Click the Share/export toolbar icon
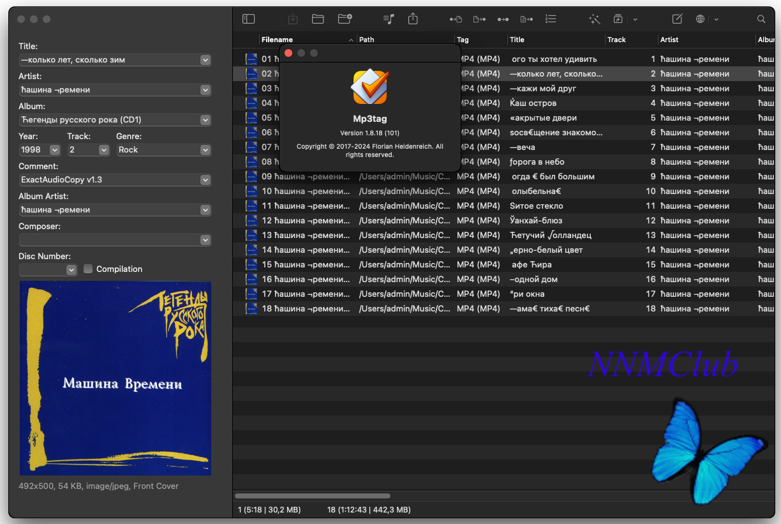 tap(413, 19)
